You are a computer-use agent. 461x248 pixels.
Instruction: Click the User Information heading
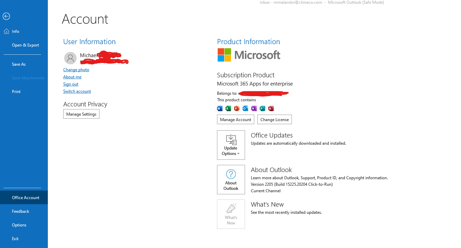[90, 42]
